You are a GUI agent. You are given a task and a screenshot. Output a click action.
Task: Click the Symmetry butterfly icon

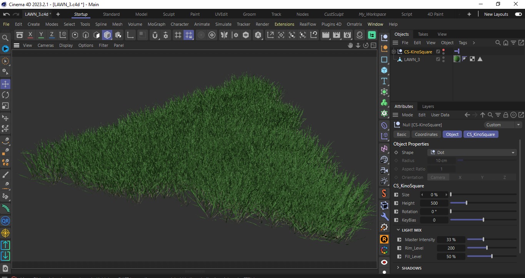tap(224, 35)
